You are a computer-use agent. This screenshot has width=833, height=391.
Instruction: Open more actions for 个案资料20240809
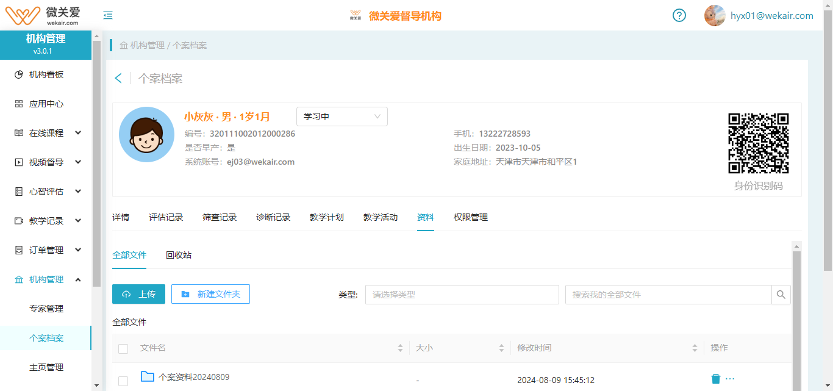[x=730, y=379]
